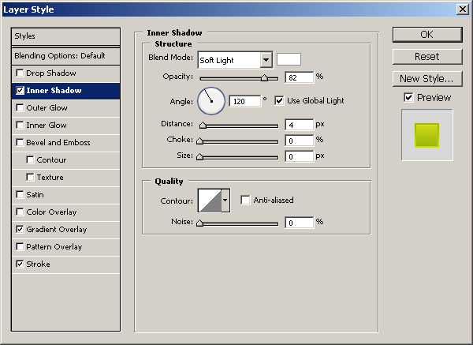473x345 pixels.
Task: Click the Opacity value field showing 82
Action: pyautogui.click(x=300, y=77)
